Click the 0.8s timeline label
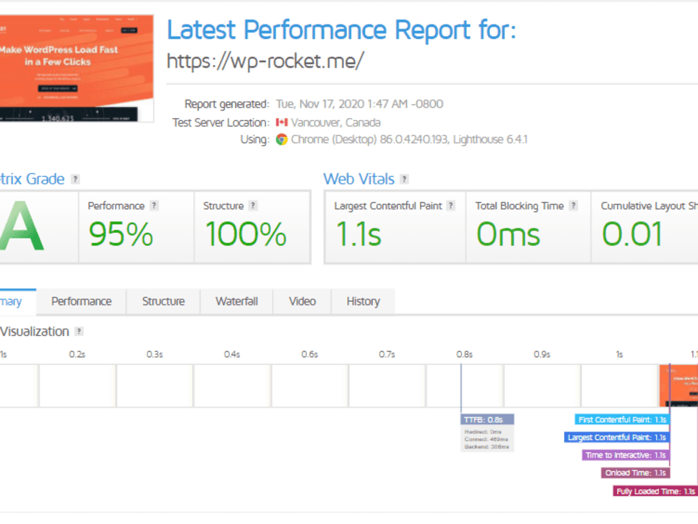Viewport: 698px width, 524px height. 464,354
